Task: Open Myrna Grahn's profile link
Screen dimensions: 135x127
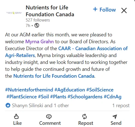Action: (40, 42)
